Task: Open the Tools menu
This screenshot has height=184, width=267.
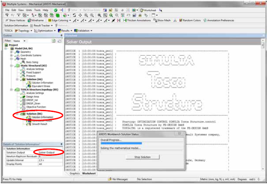Action: pos(37,10)
